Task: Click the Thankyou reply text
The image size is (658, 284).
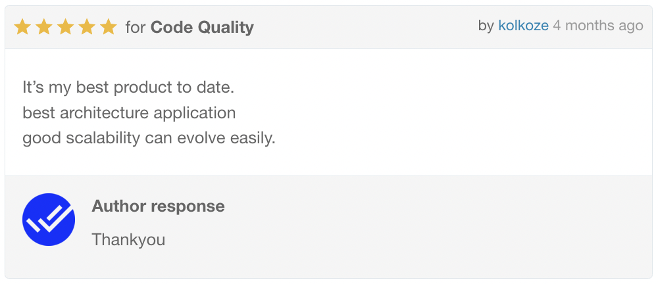Action: 128,240
